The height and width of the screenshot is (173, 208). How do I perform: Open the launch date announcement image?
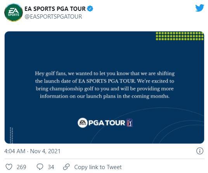(104, 87)
